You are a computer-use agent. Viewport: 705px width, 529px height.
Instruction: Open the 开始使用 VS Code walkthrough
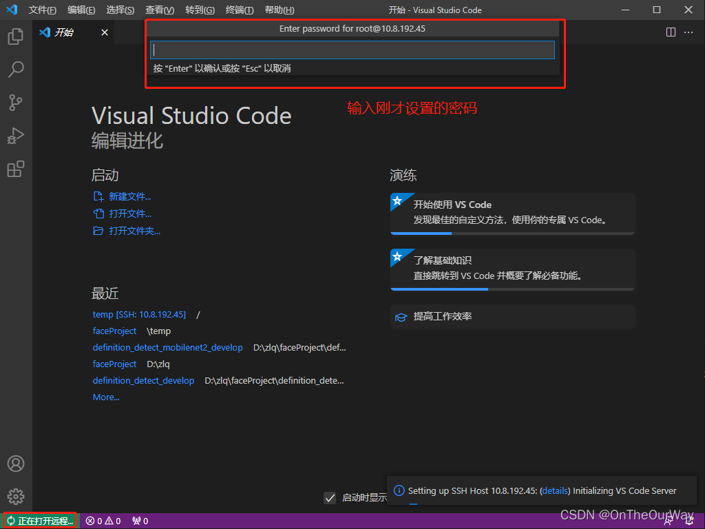[x=512, y=214]
